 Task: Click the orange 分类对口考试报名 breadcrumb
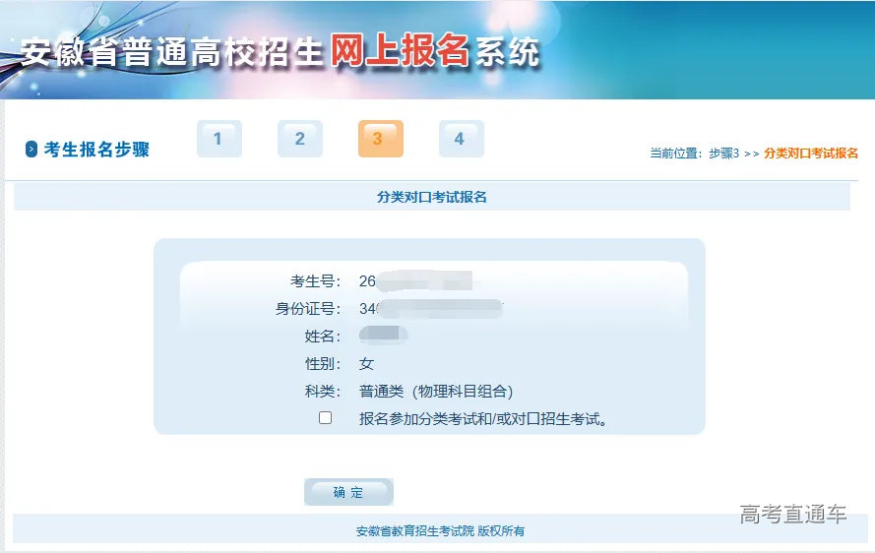[810, 154]
